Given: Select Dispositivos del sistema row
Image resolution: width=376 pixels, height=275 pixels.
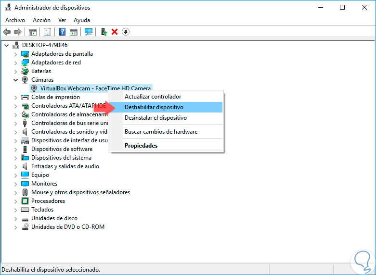Looking at the screenshot, I should (x=62, y=158).
